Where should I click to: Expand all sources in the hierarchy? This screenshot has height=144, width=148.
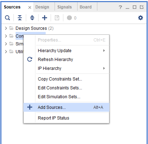coord(32,18)
